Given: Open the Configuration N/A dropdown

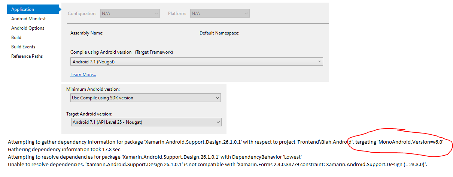Looking at the screenshot, I should click(x=130, y=13).
